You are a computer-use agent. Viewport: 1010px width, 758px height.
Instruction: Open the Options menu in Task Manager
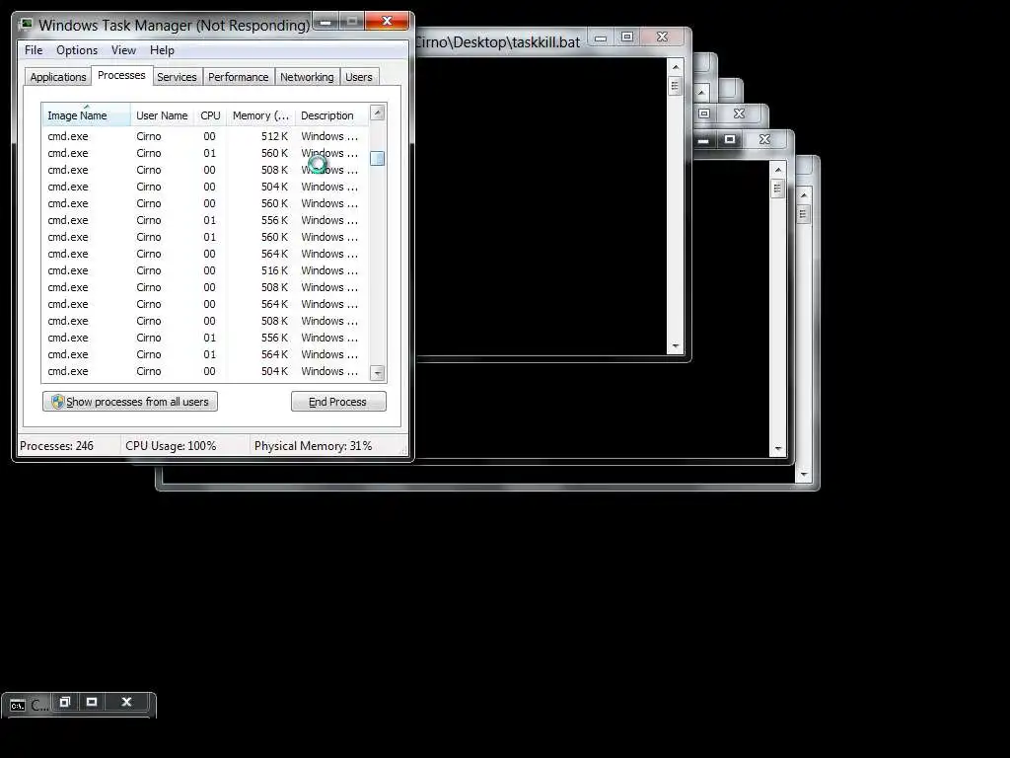[x=77, y=50]
